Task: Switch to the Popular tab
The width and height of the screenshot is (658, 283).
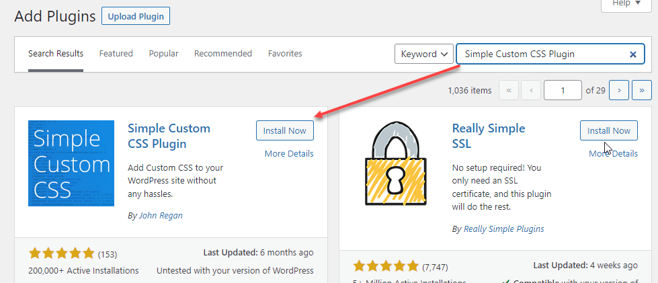Action: [164, 54]
